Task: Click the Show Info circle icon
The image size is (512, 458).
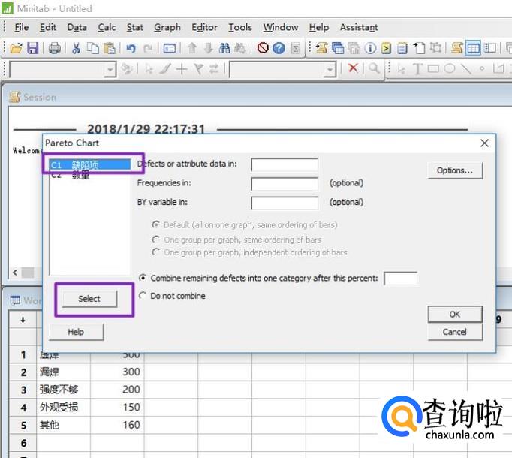Action: coord(370,48)
